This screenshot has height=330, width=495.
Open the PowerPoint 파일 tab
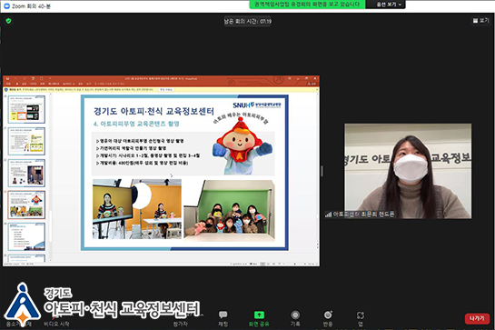click(x=8, y=84)
